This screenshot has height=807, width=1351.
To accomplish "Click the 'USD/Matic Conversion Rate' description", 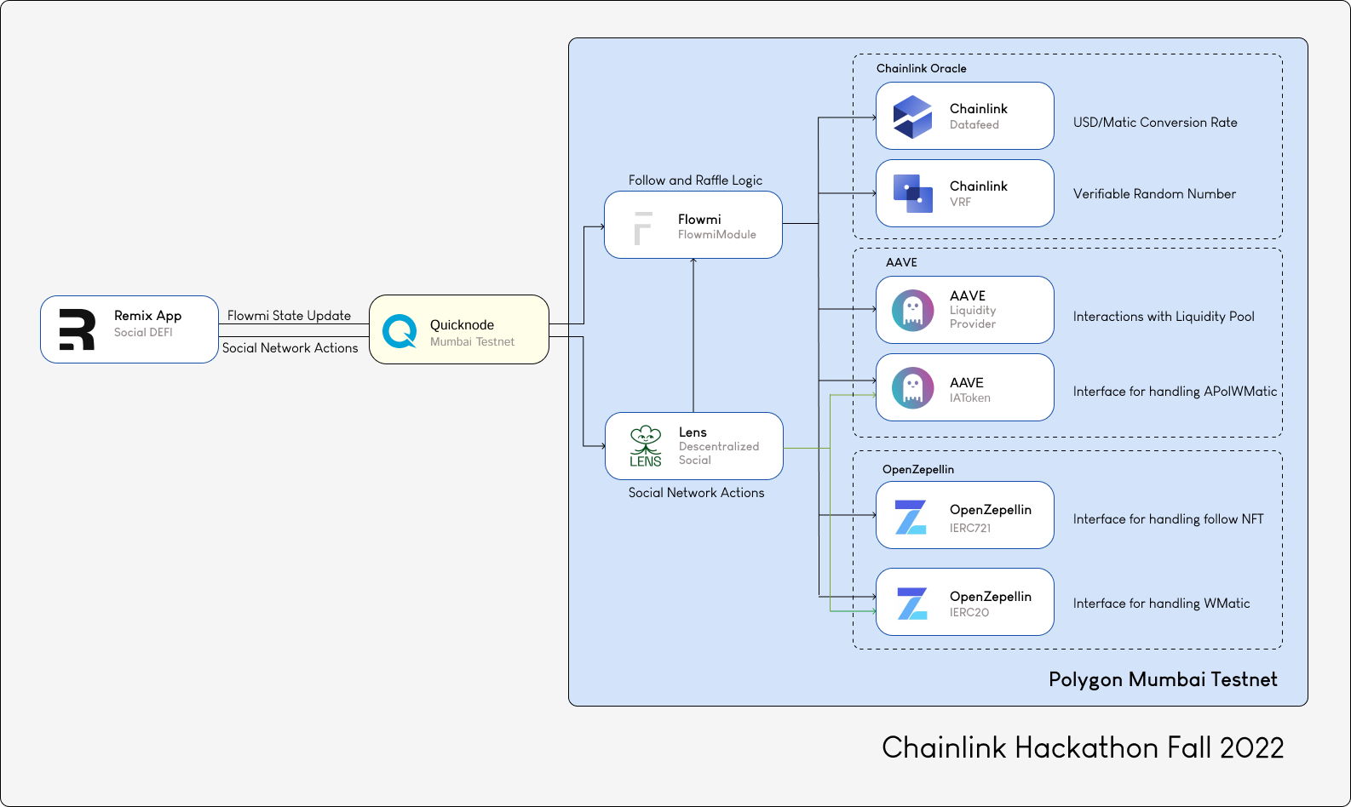I will [x=1155, y=123].
